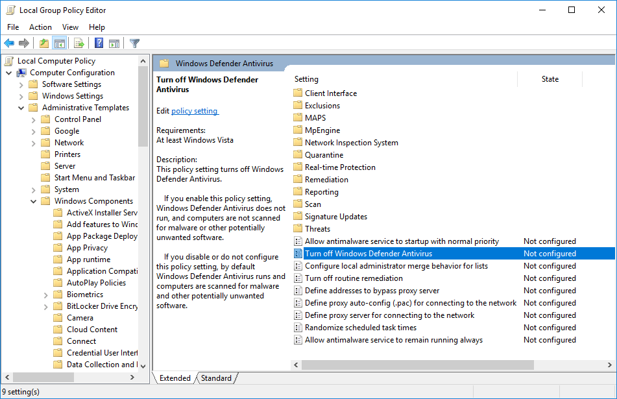Select the MpEngine folder icon
The height and width of the screenshot is (399, 617).
click(x=298, y=130)
